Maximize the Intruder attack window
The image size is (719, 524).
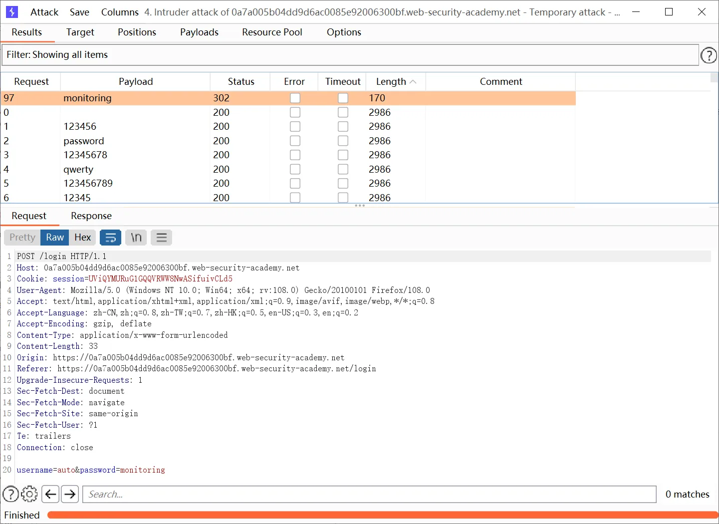(669, 12)
